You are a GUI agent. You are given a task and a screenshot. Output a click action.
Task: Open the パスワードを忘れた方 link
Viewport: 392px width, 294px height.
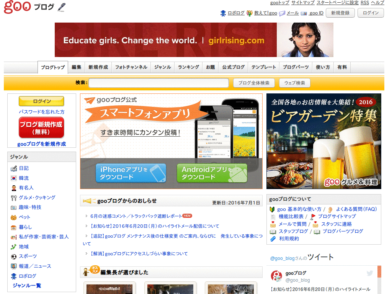click(x=41, y=111)
